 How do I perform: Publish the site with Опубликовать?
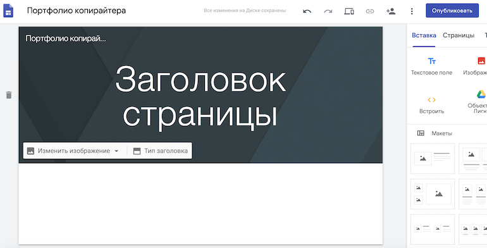click(452, 11)
